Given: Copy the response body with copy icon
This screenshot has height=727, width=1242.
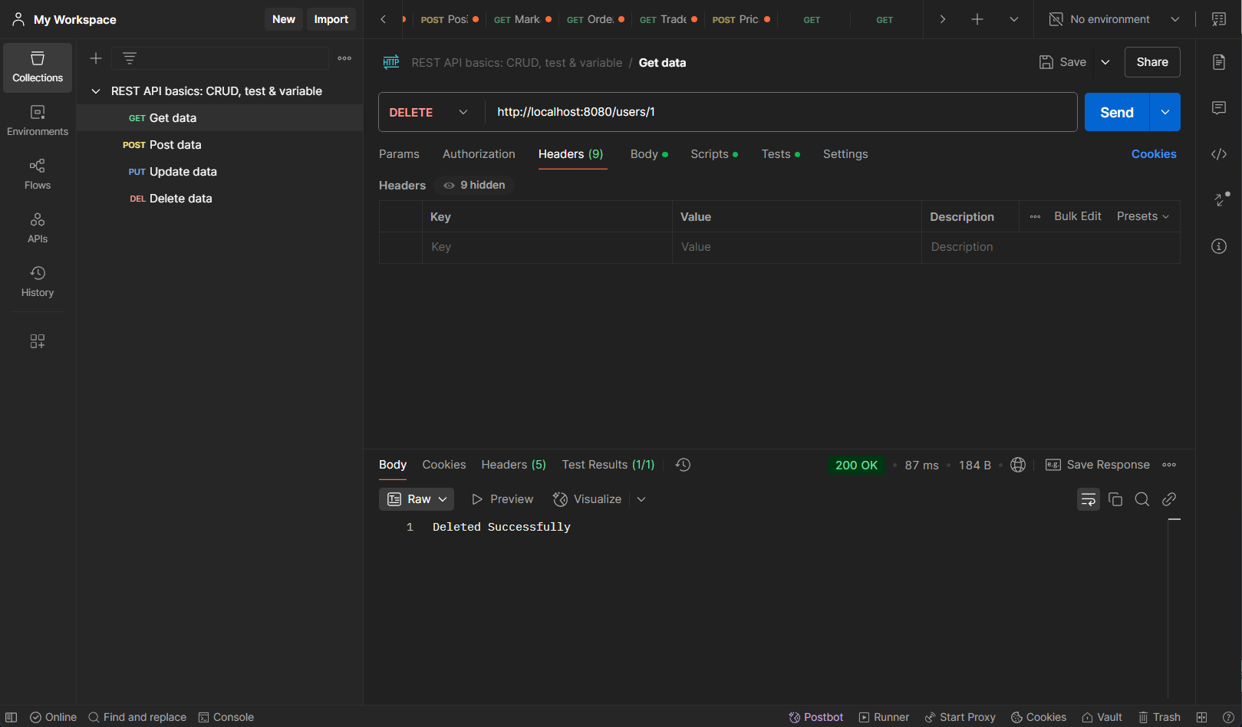Looking at the screenshot, I should [1115, 499].
